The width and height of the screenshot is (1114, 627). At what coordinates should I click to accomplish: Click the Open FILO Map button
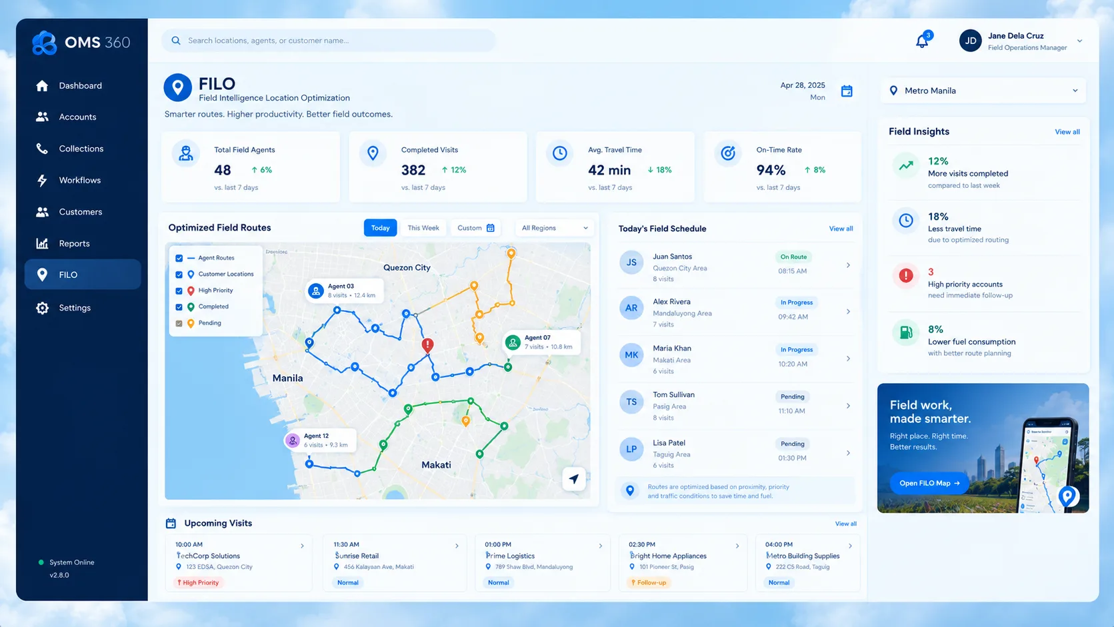929,483
